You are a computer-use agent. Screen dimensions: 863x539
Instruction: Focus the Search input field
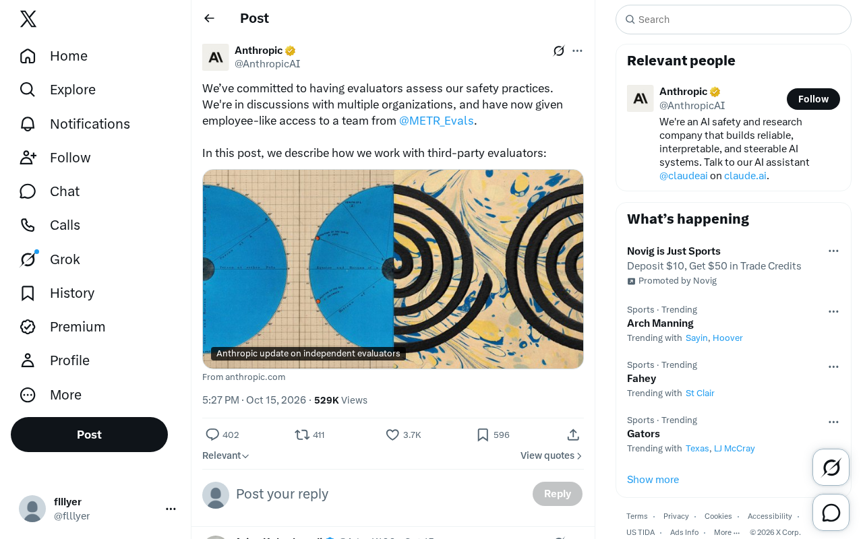point(734,20)
